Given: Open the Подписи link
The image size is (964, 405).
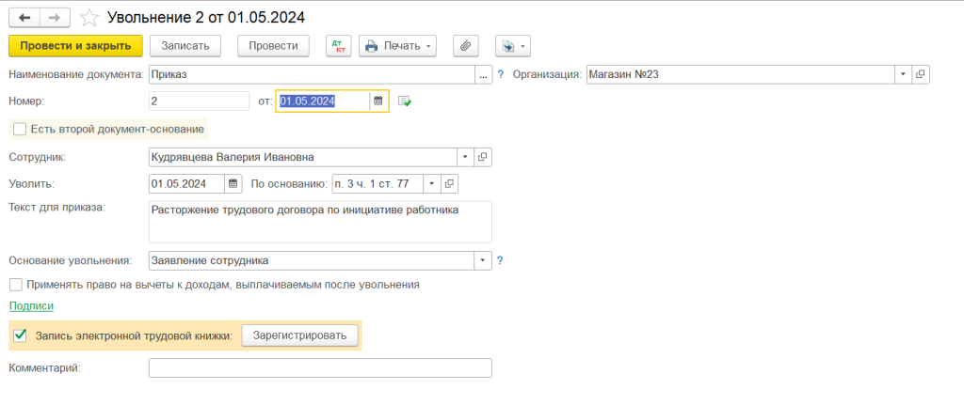Looking at the screenshot, I should click(x=31, y=306).
